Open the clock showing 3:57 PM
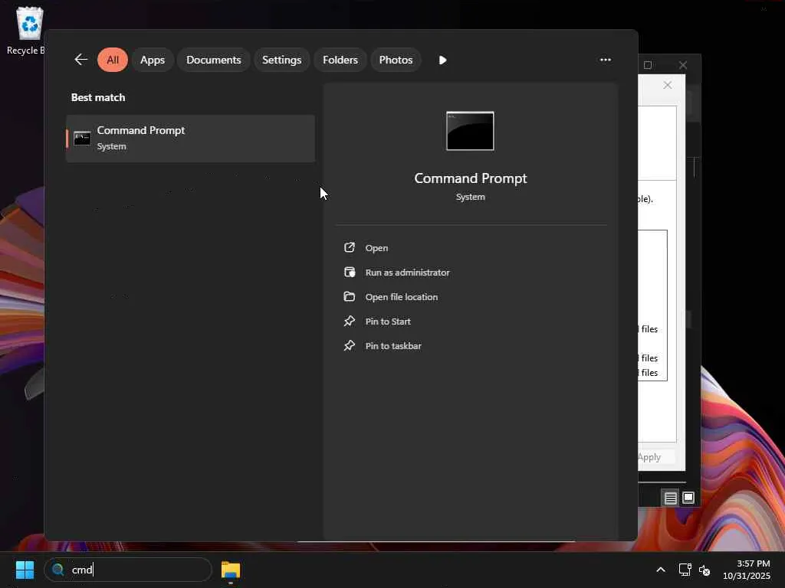785x588 pixels. pyautogui.click(x=747, y=570)
